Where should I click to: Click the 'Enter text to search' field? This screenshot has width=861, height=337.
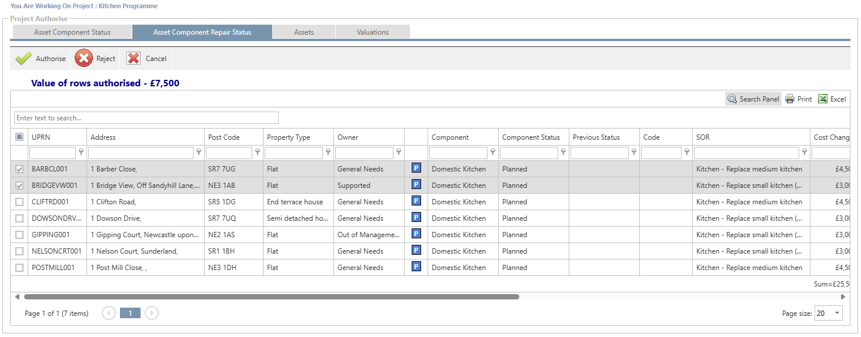(146, 118)
